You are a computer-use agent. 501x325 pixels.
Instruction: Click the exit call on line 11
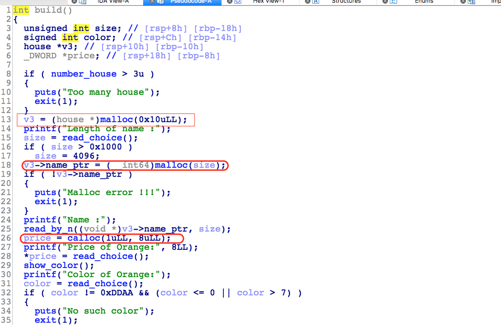[46, 102]
